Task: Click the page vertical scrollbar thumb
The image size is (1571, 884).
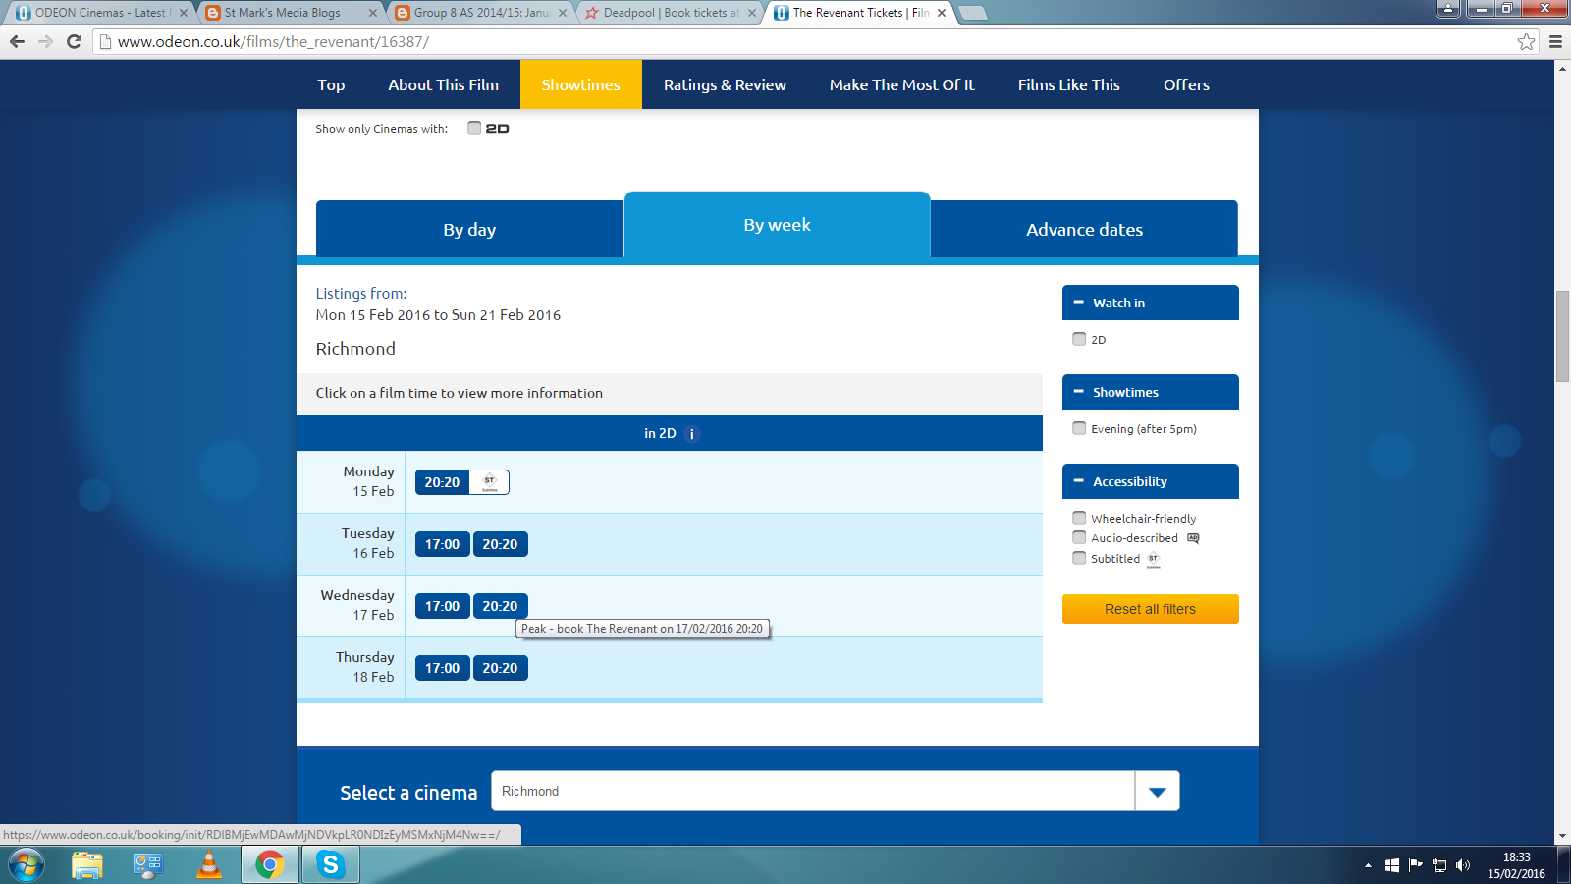Action: point(1562,337)
